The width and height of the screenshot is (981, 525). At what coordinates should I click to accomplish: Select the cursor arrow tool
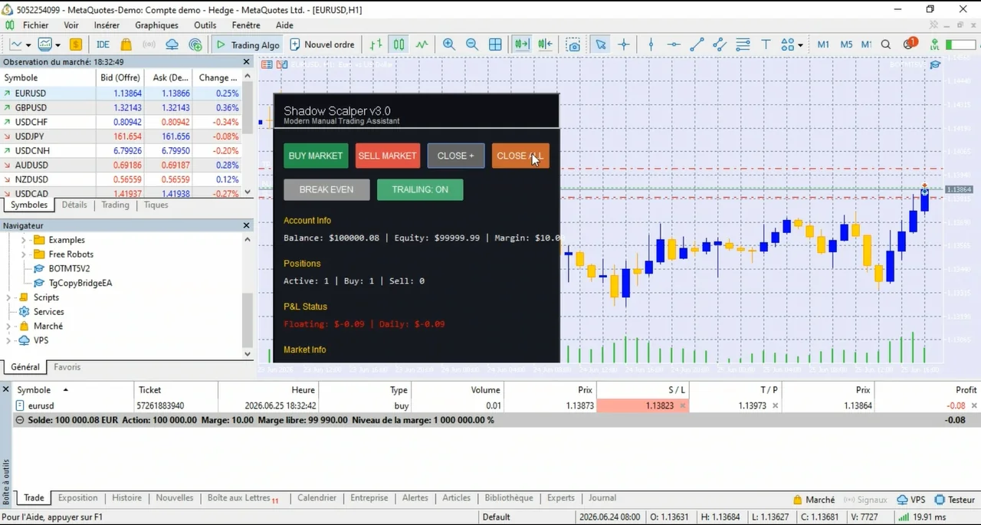point(601,44)
